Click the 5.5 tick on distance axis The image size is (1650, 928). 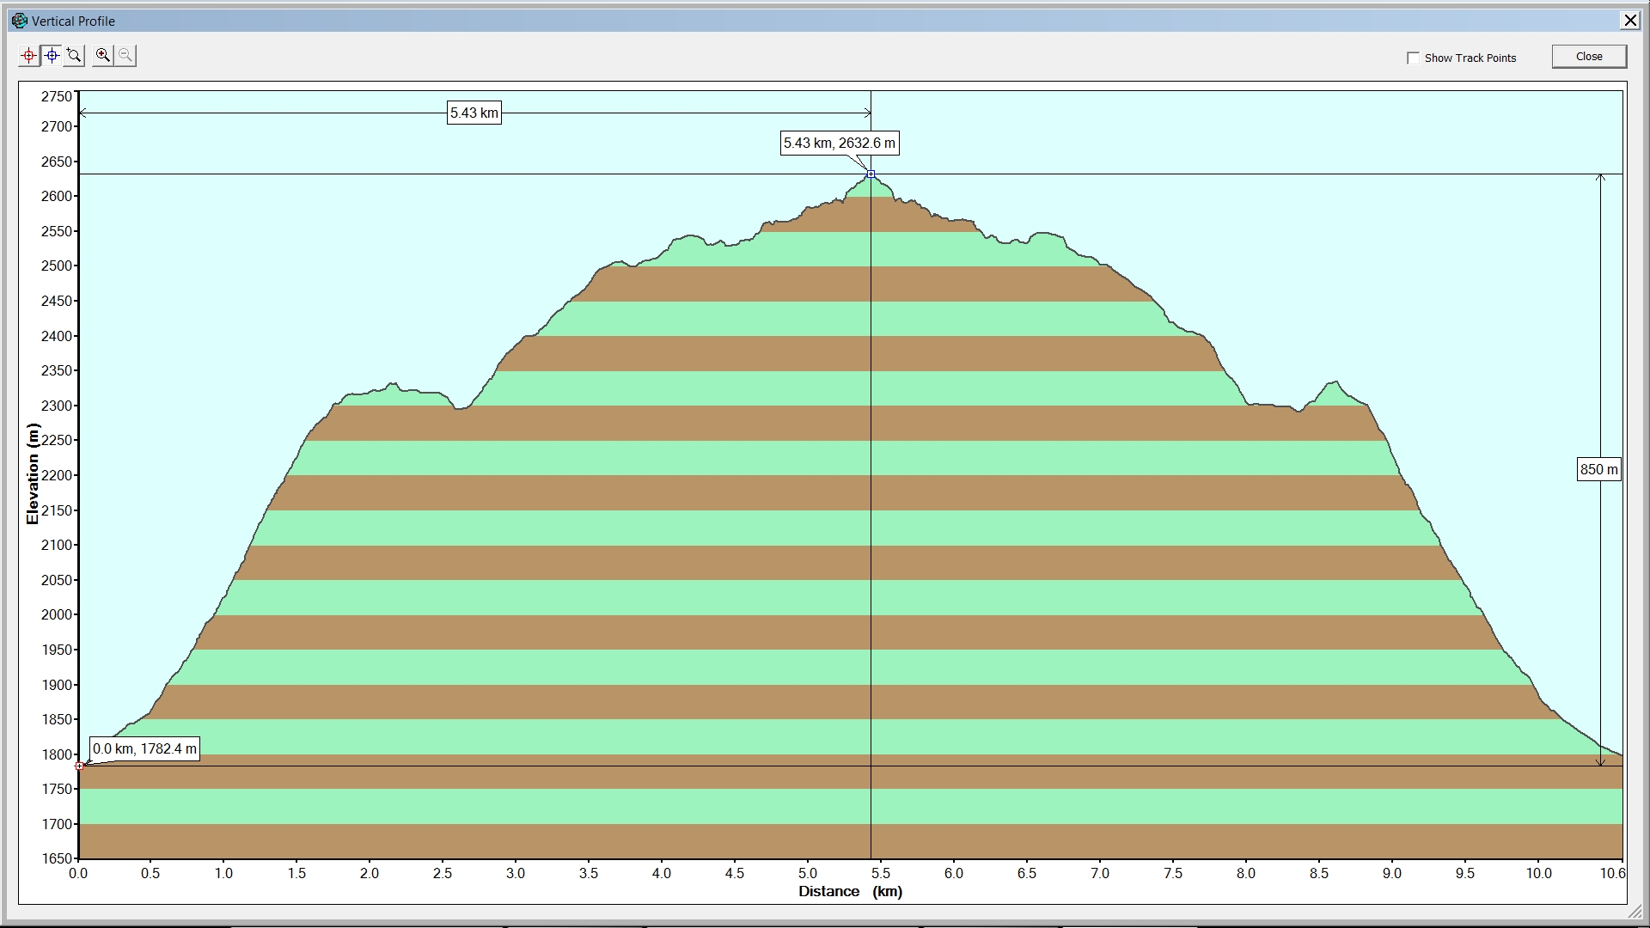click(x=880, y=873)
